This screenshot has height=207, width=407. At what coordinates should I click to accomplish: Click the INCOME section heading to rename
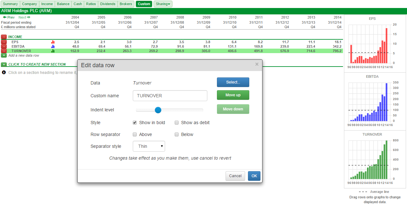[15, 37]
